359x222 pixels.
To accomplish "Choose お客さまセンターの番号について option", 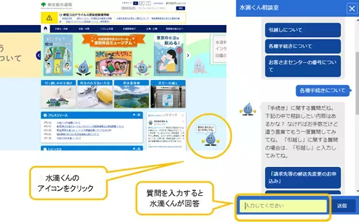I will coord(303,66).
